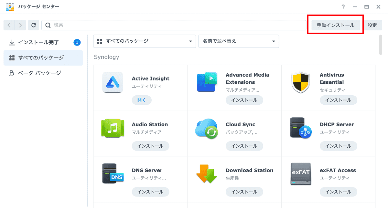Viewport: 388px width, 211px height.
Task: Click the DNS Server icon
Action: tap(113, 174)
